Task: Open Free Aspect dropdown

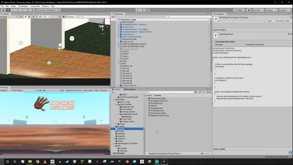Action: [x=24, y=90]
